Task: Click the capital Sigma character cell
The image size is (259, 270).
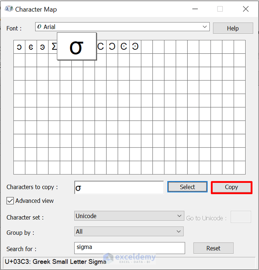Action: pyautogui.click(x=54, y=47)
